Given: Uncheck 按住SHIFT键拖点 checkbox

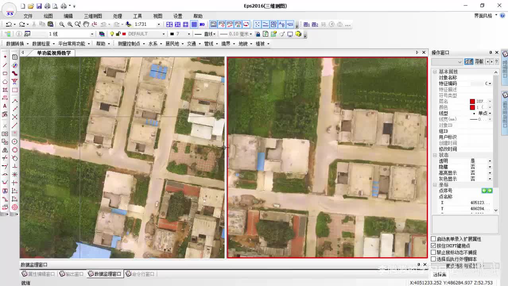Looking at the screenshot, I should [x=433, y=246].
